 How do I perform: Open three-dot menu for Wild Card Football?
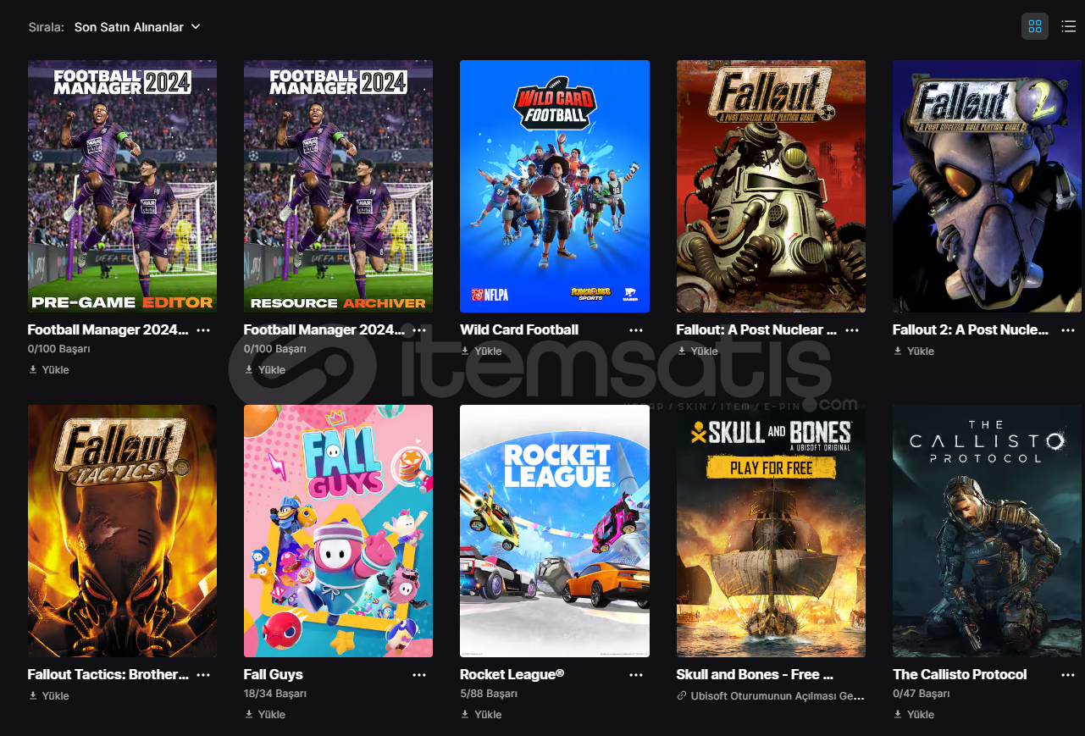636,330
